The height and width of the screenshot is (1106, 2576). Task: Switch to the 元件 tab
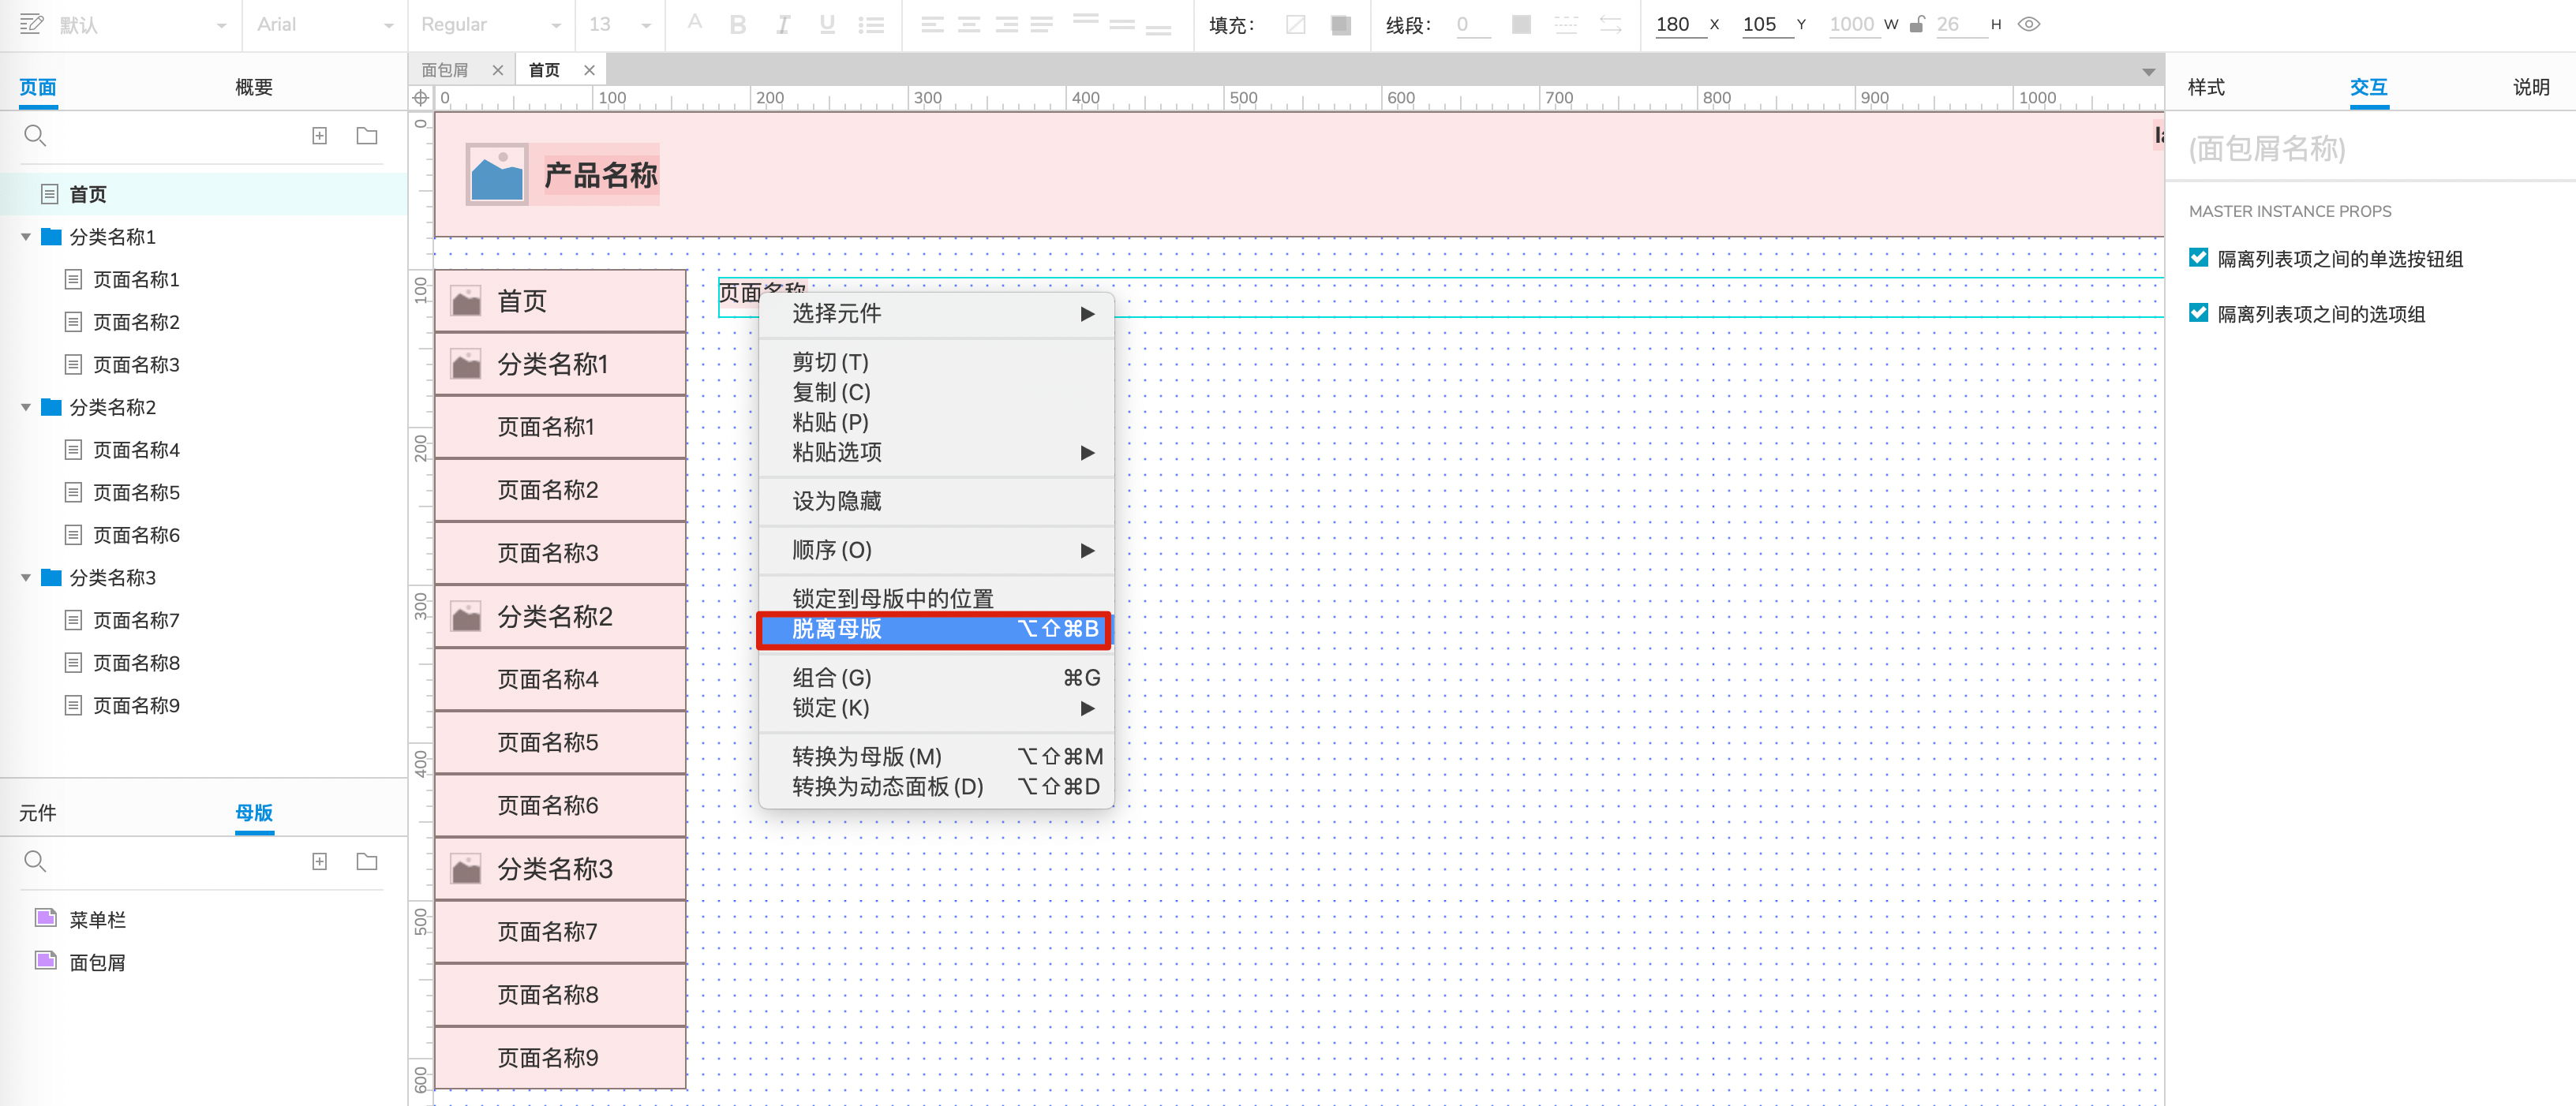38,813
